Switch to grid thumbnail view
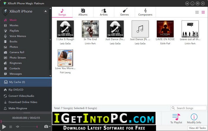The height and width of the screenshot is (131, 208). pos(203,12)
